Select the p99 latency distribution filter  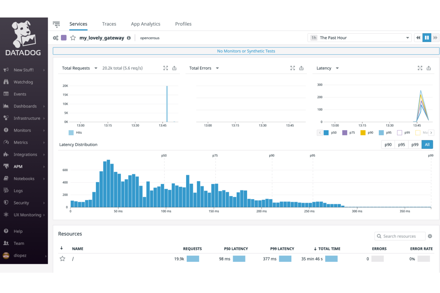(415, 145)
